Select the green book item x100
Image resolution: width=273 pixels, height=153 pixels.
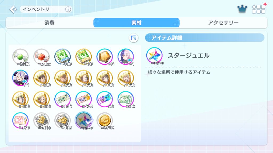[x=63, y=57]
